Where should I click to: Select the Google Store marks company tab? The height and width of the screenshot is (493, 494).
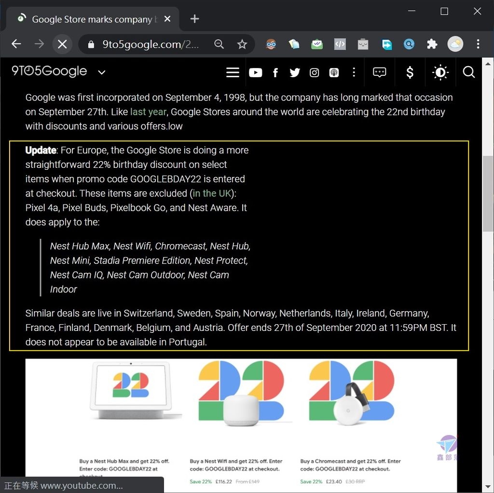93,19
